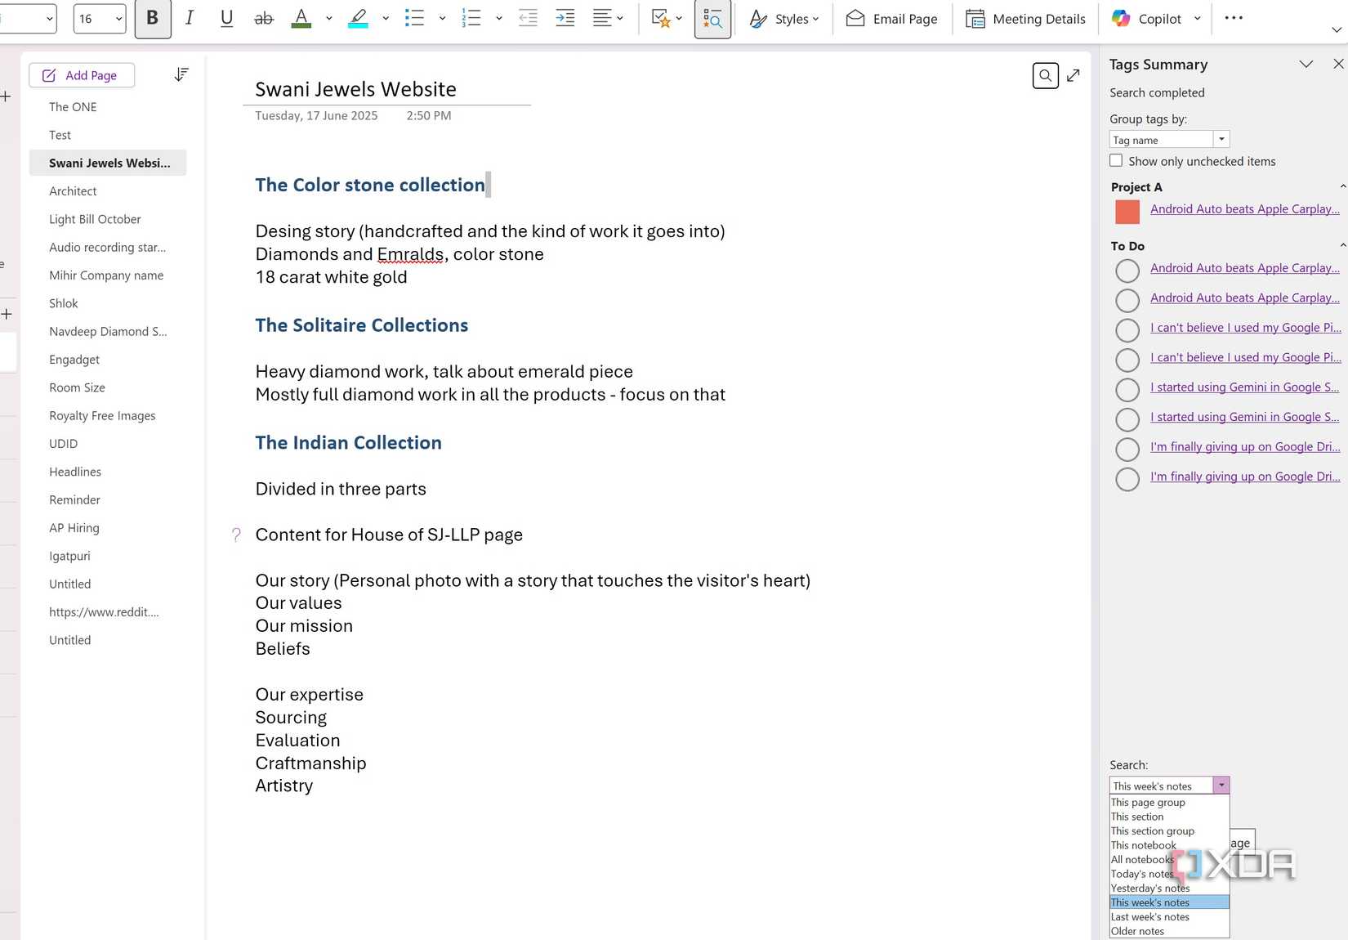Toggle bold formatting in the toolbar

pos(152,18)
